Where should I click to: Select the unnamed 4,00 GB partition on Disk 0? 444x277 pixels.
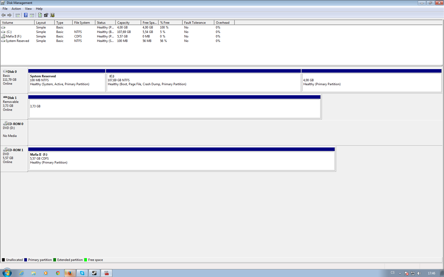tap(371, 82)
